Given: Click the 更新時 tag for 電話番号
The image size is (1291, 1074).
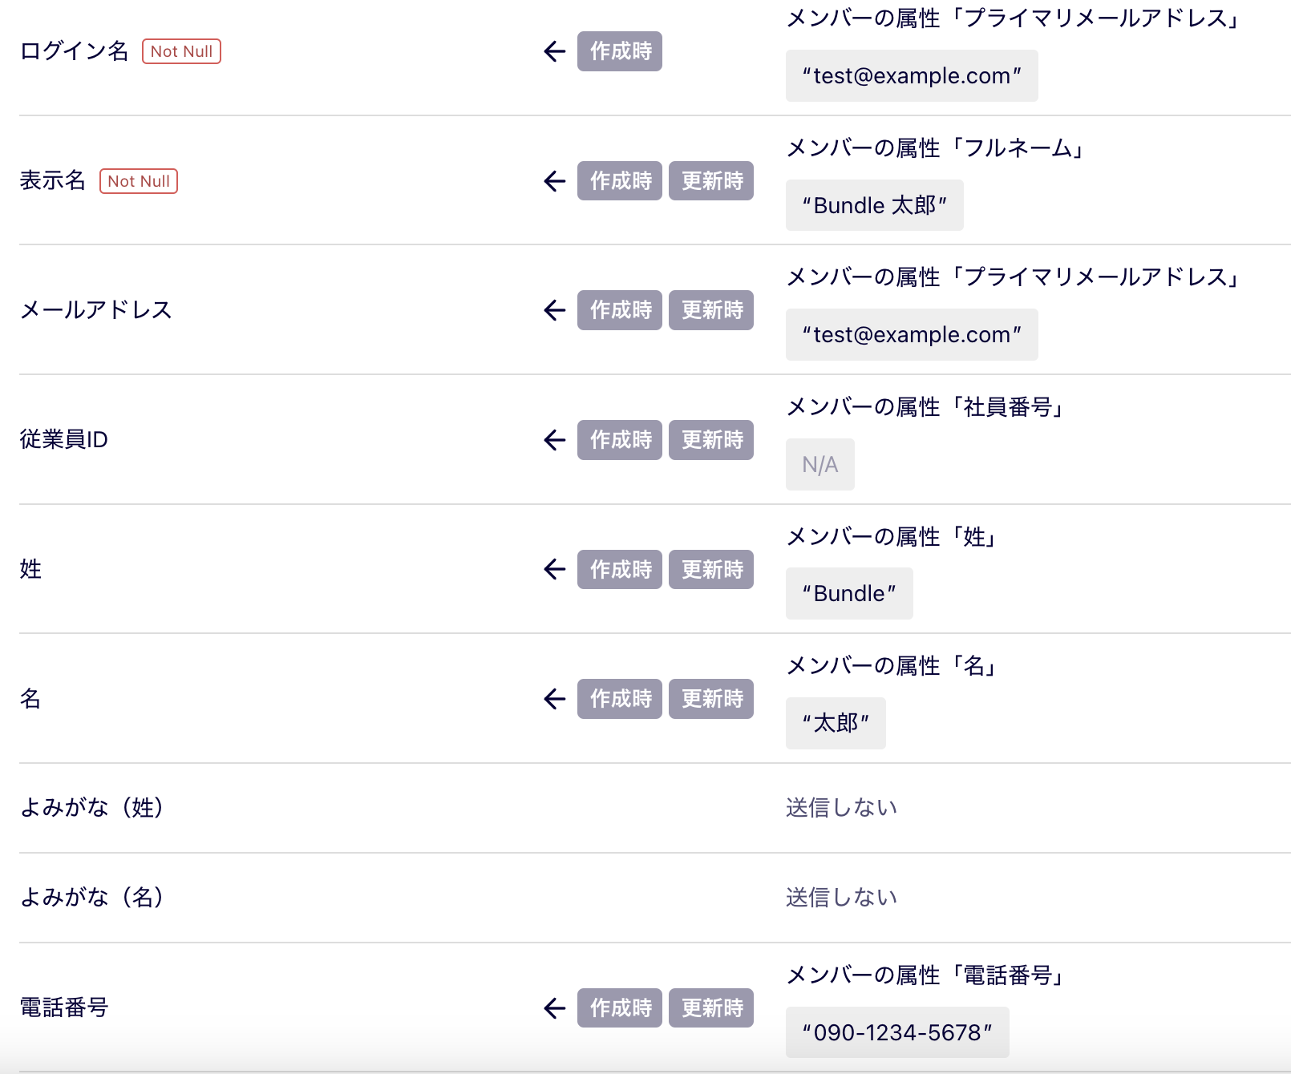Looking at the screenshot, I should click(711, 1008).
